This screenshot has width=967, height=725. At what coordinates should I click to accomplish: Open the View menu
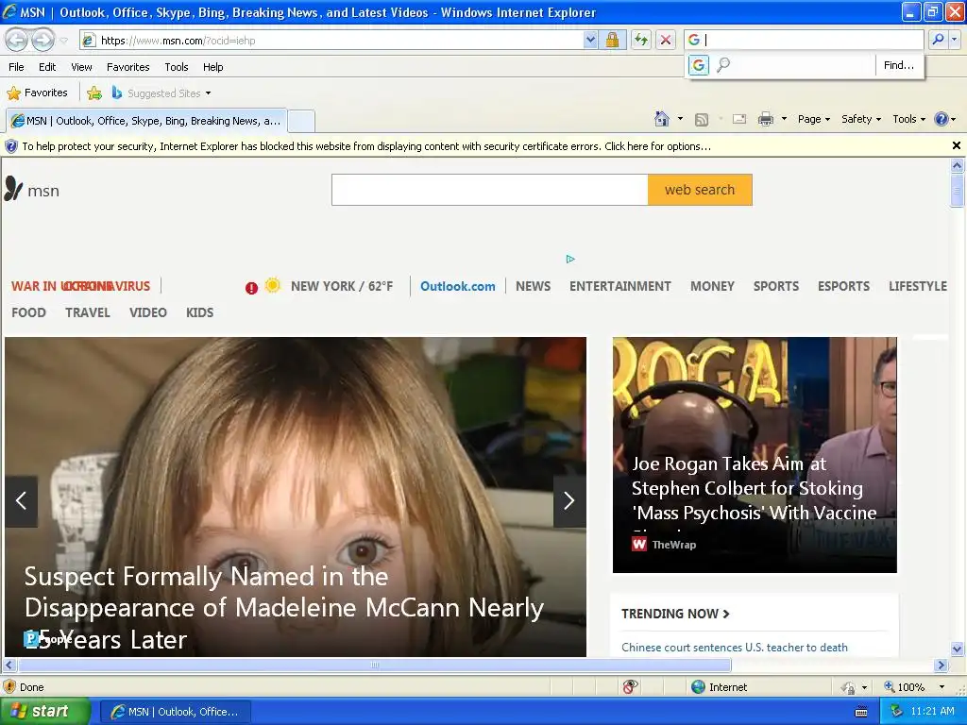81,67
